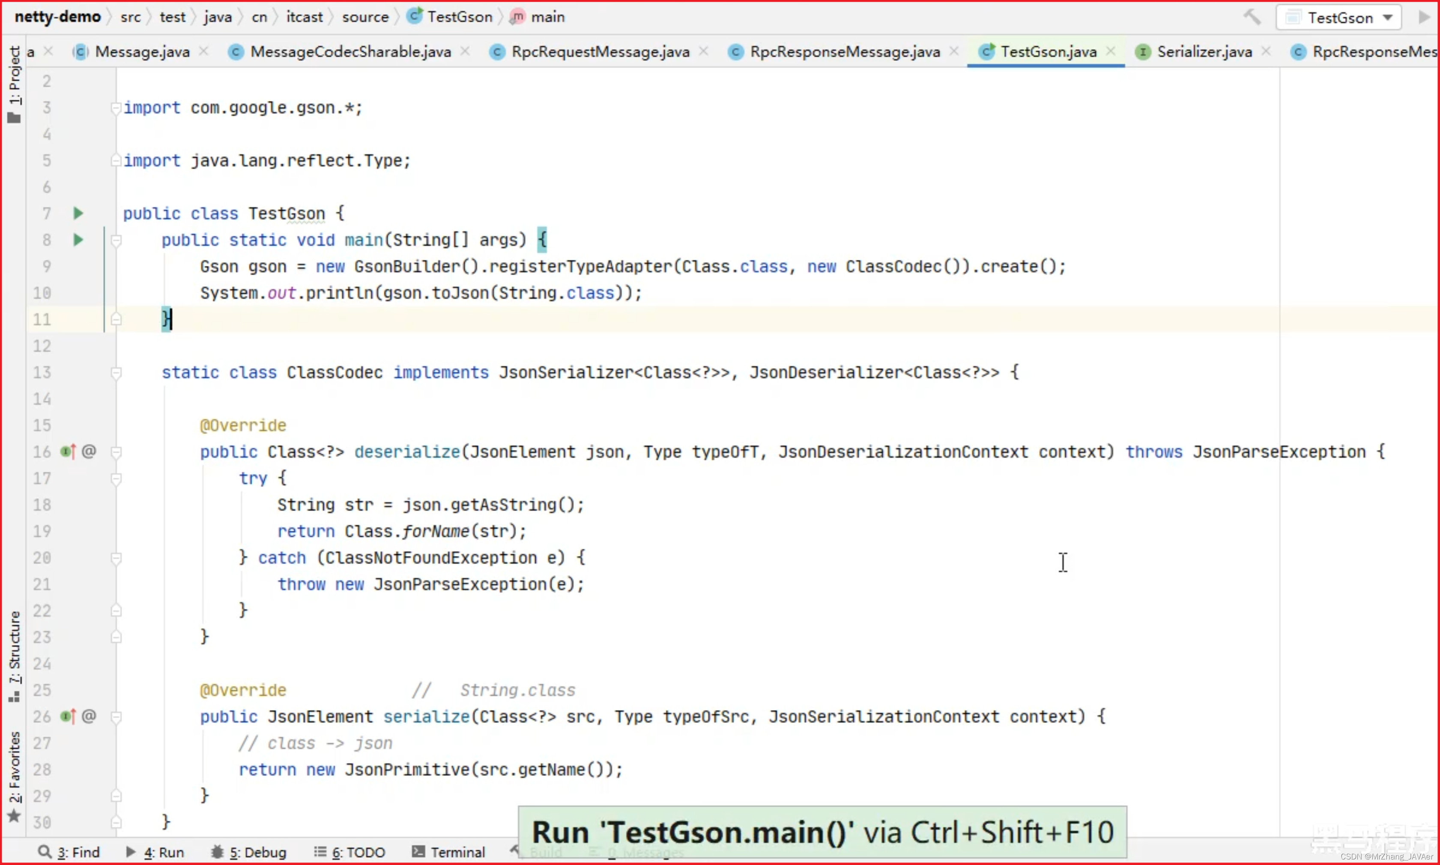Image resolution: width=1440 pixels, height=865 pixels.
Task: Close the MessageCodecSharable.java tab
Action: (465, 51)
